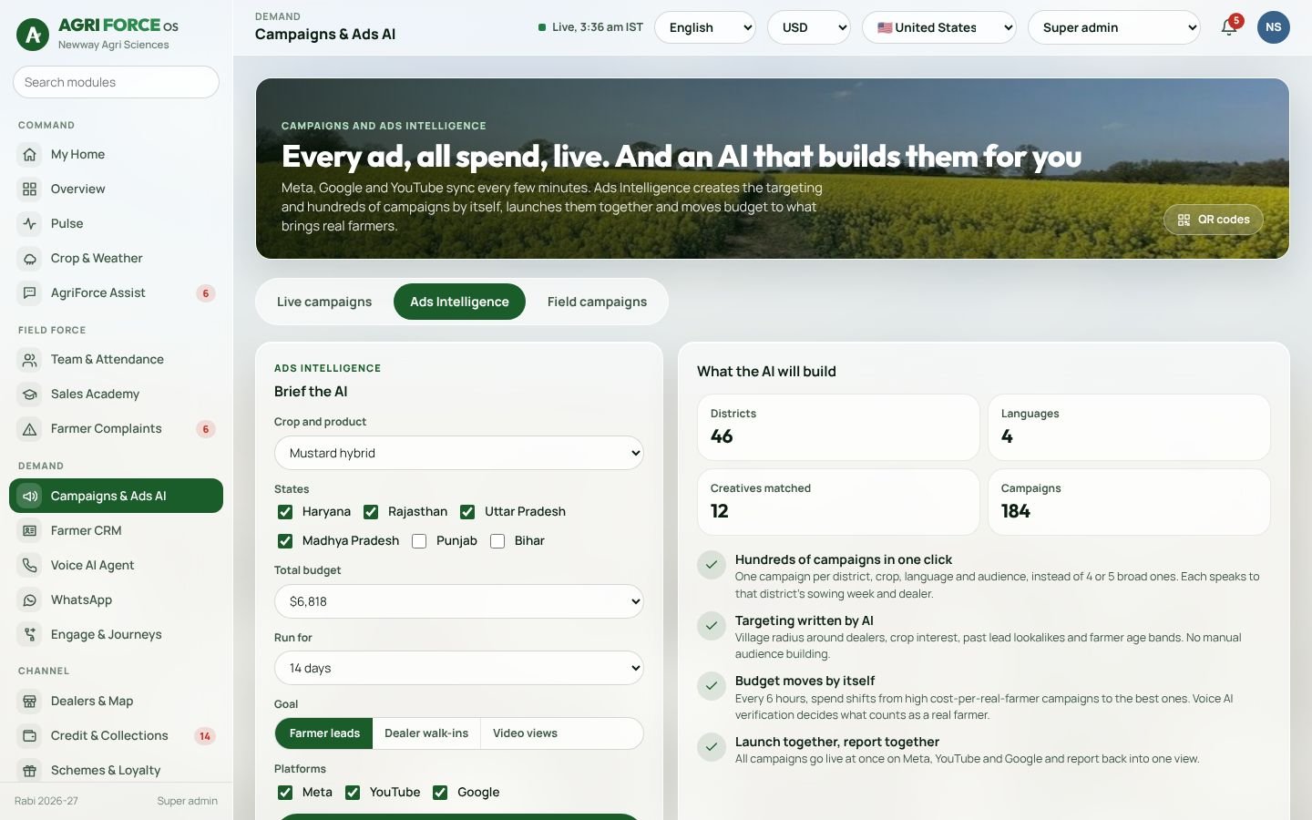Uncheck the Haryana state checkbox
The width and height of the screenshot is (1312, 820).
pyautogui.click(x=285, y=512)
